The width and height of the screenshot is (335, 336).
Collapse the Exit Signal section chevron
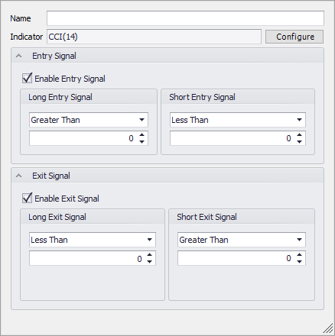(x=18, y=176)
